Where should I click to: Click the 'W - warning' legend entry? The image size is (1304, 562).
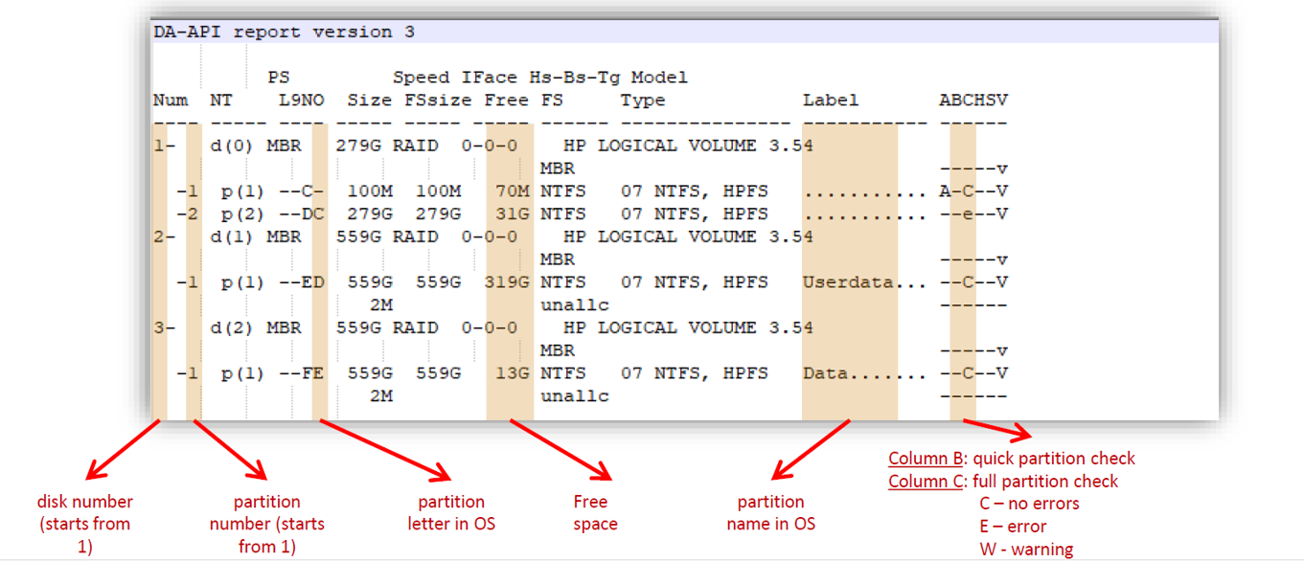[1026, 550]
